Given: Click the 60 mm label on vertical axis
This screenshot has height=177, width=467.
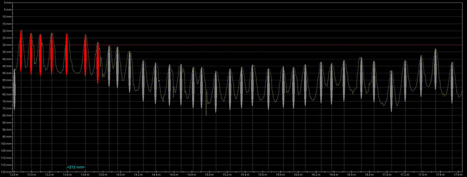Looking at the screenshot, I should coord(7,87).
